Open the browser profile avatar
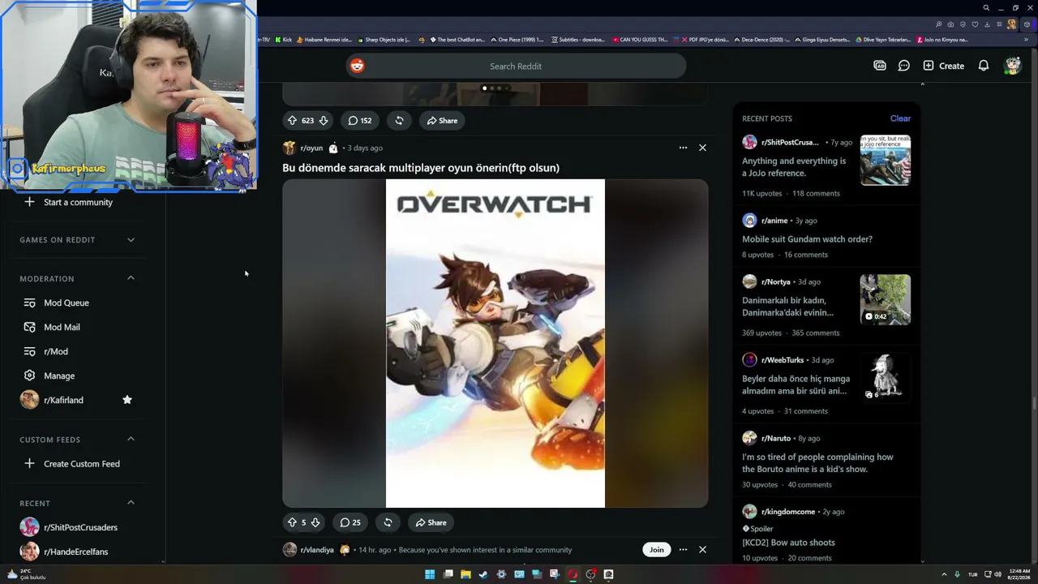Image resolution: width=1038 pixels, height=584 pixels. (1011, 24)
